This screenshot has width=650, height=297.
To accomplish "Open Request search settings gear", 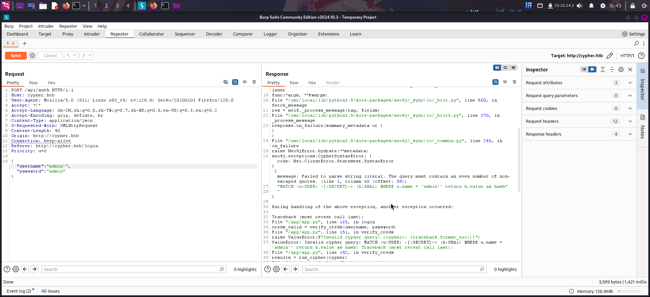I will tap(16, 269).
